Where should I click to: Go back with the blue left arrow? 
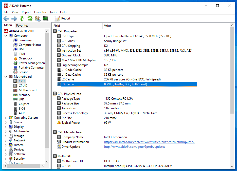click(6, 18)
